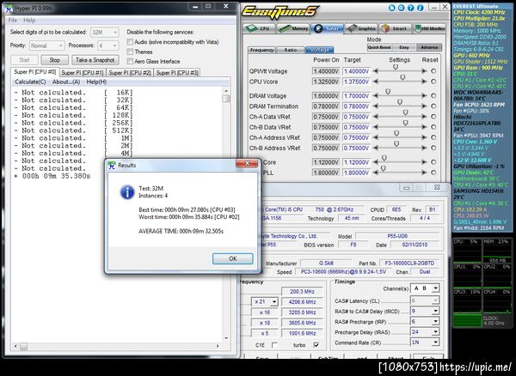516x376 pixels.
Task: Open the Processors count dropdown
Action: (x=107, y=45)
